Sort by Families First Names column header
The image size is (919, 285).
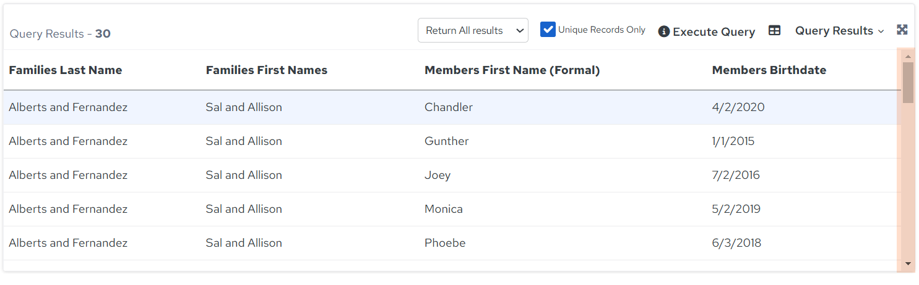pos(267,70)
